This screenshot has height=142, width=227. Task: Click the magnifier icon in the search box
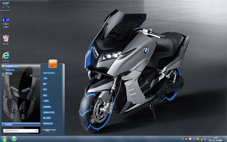[x=36, y=131]
